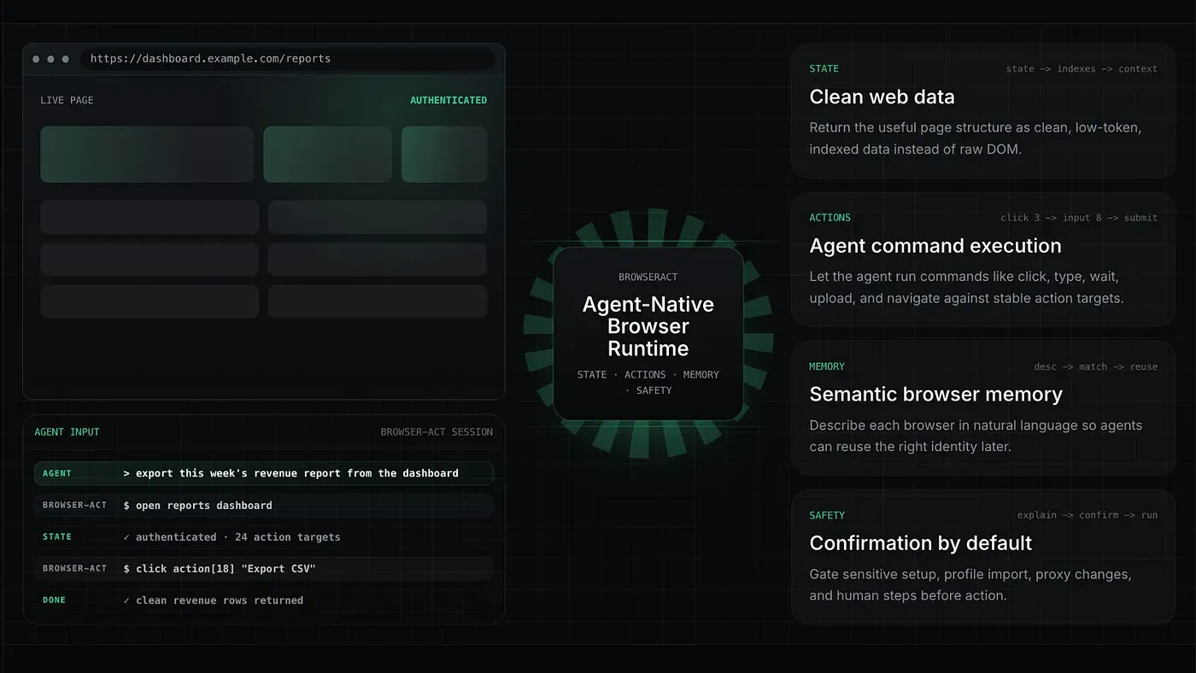The width and height of the screenshot is (1196, 673).
Task: Select the "Confirmation by default" heading
Action: pyautogui.click(x=920, y=543)
